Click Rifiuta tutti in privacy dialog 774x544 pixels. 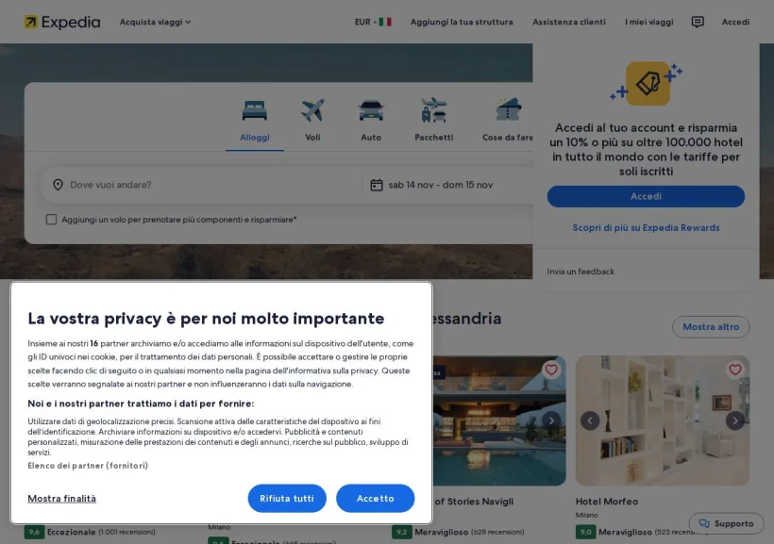pos(287,498)
